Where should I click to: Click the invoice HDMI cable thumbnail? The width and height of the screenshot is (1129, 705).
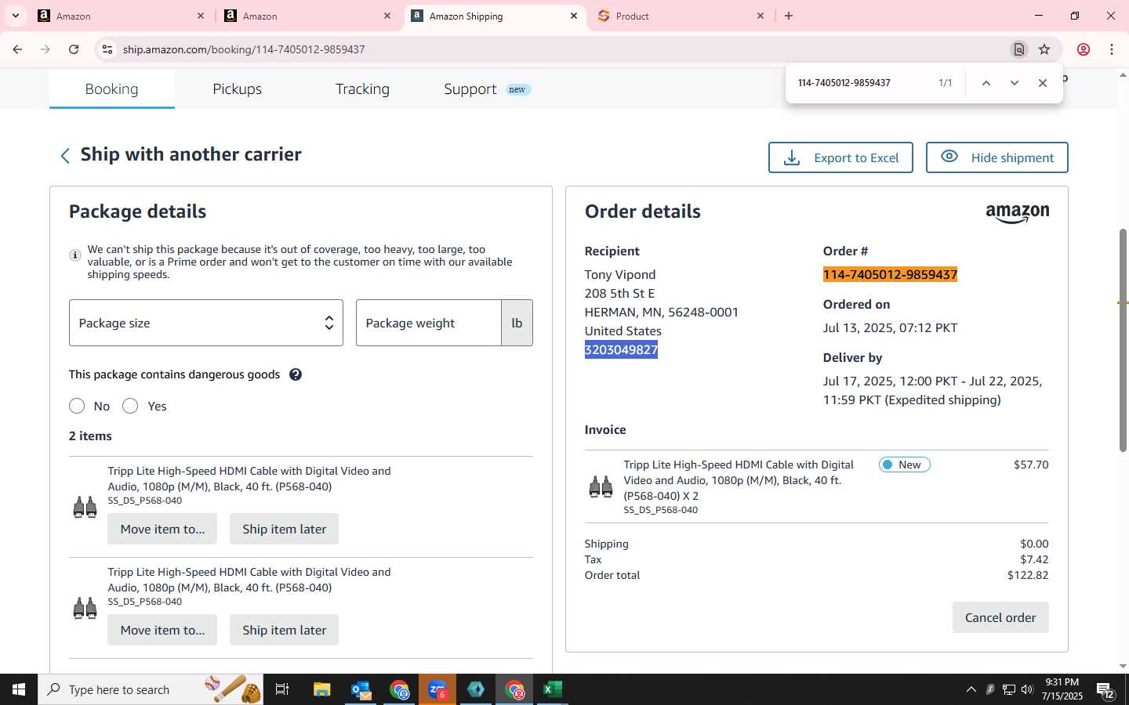tap(601, 487)
